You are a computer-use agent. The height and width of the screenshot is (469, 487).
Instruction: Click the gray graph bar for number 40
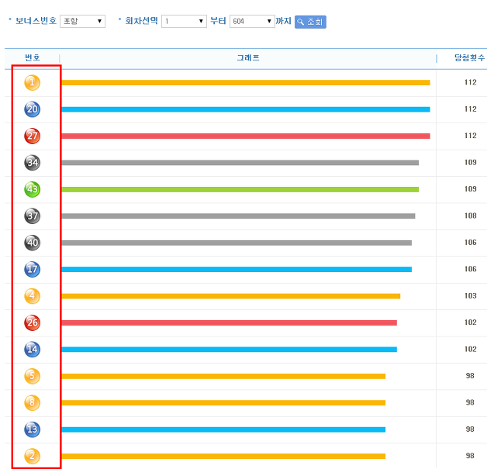pos(237,243)
